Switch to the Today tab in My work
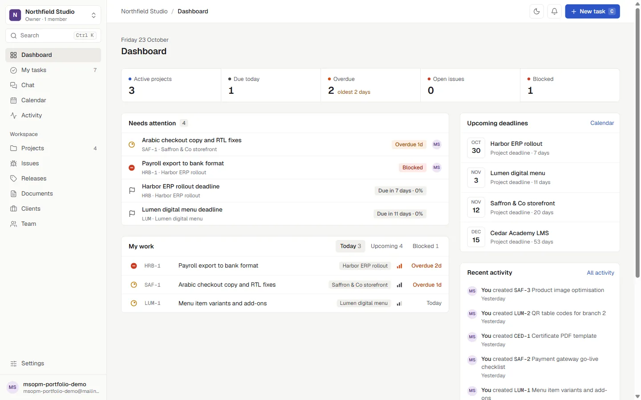This screenshot has width=641, height=400. [x=350, y=246]
